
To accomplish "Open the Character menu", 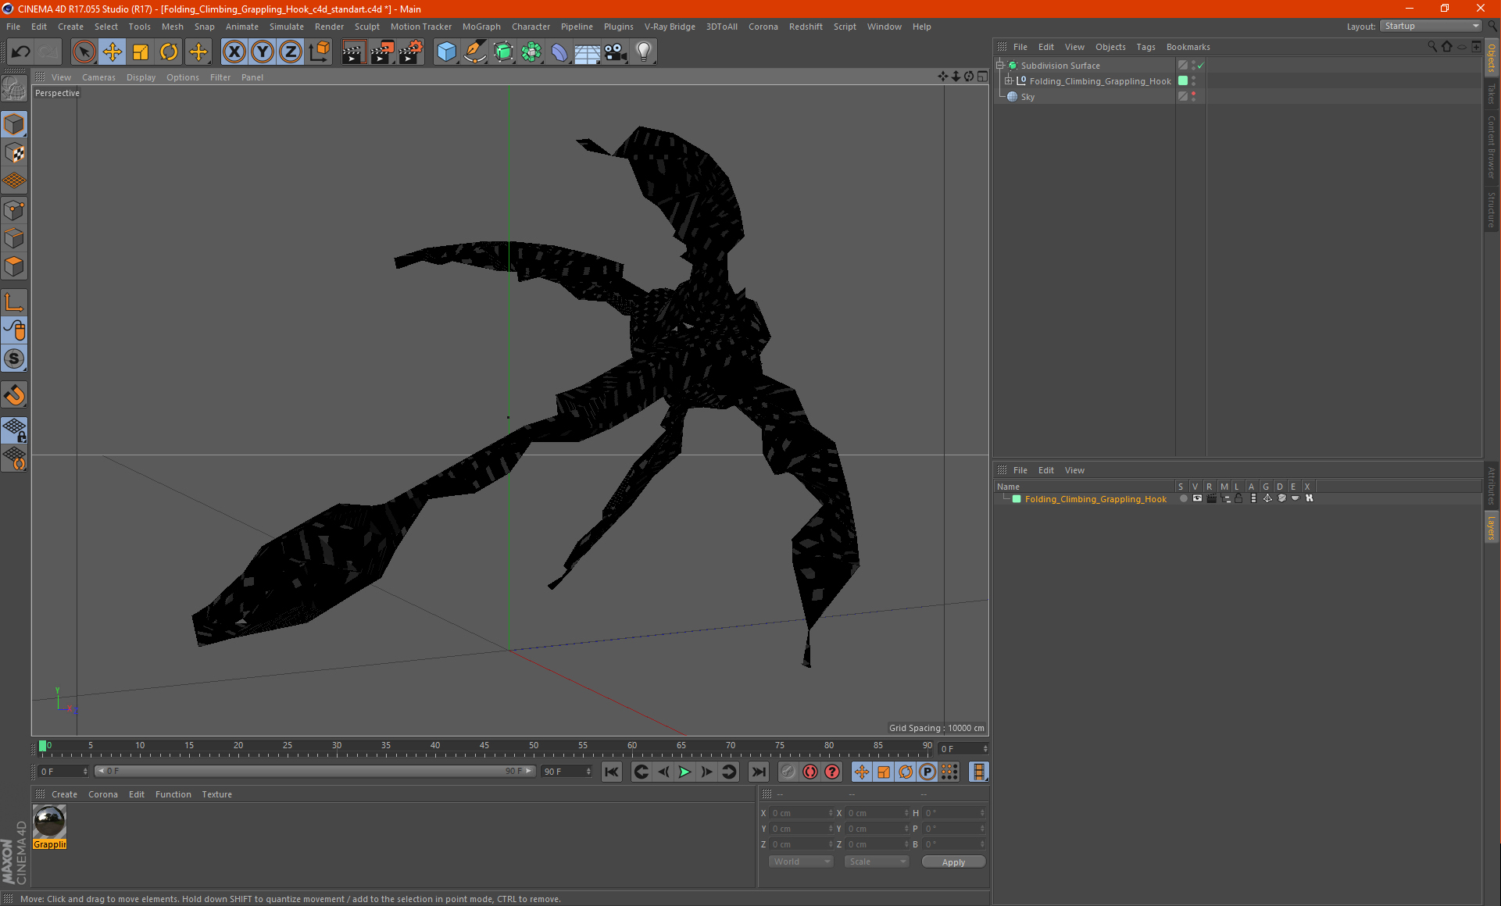I will pyautogui.click(x=531, y=27).
